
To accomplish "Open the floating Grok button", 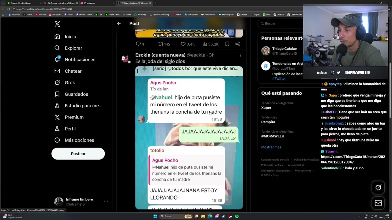I will [x=378, y=188].
